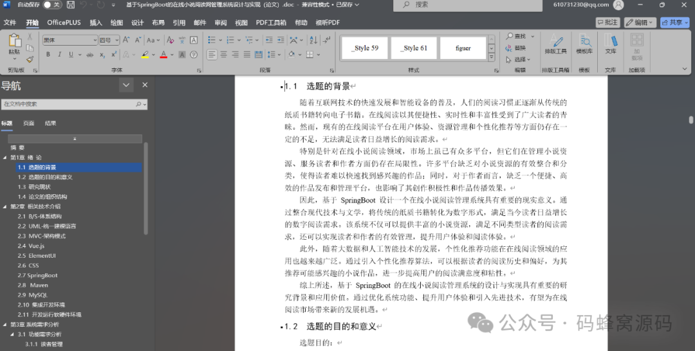Open the navigation pane options chevron

(126, 85)
